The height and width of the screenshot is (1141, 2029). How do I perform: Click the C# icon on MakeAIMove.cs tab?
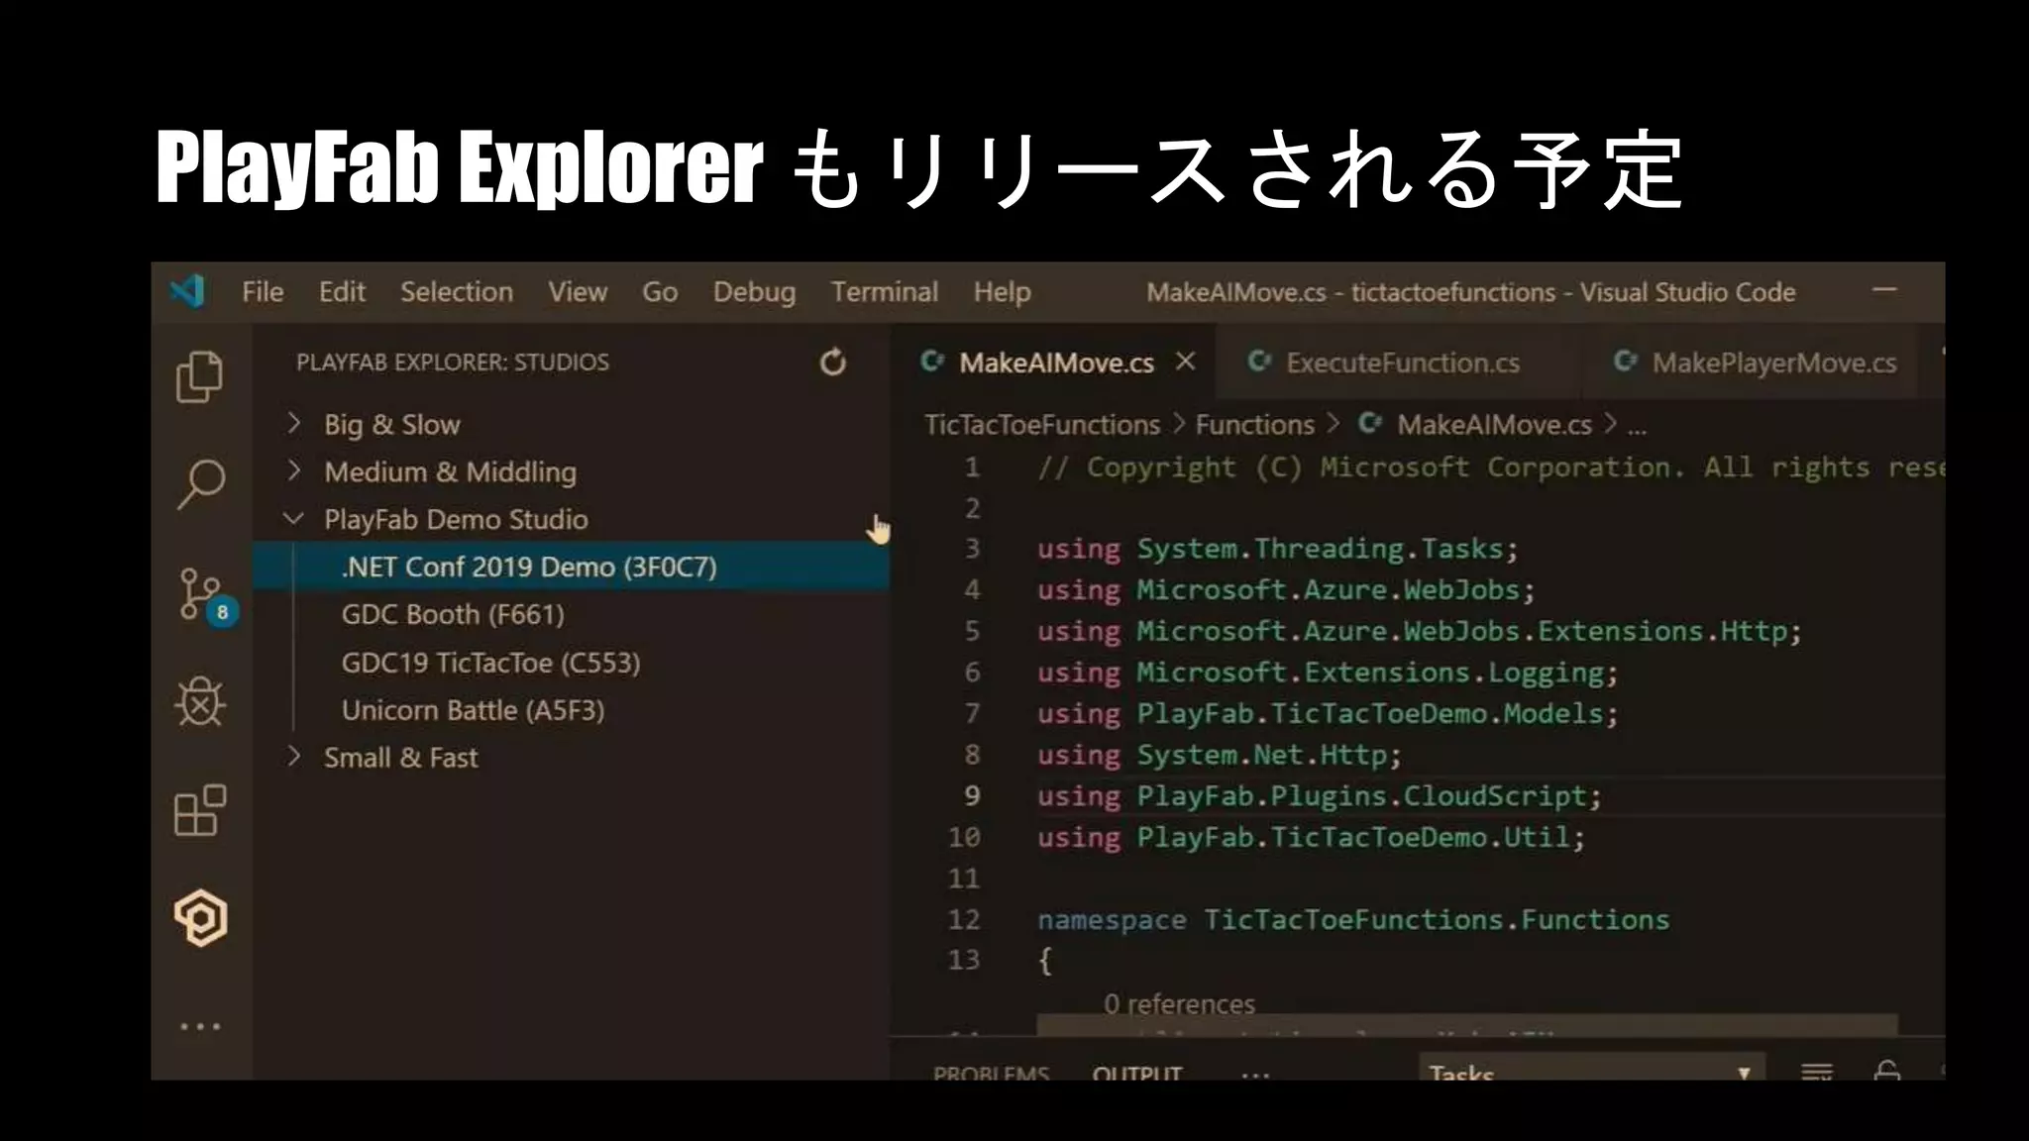point(931,362)
